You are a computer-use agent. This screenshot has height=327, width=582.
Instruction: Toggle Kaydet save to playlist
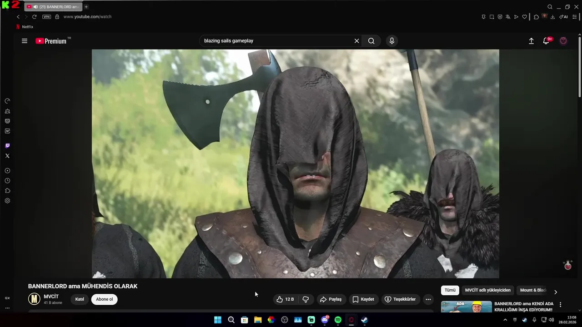(x=363, y=299)
